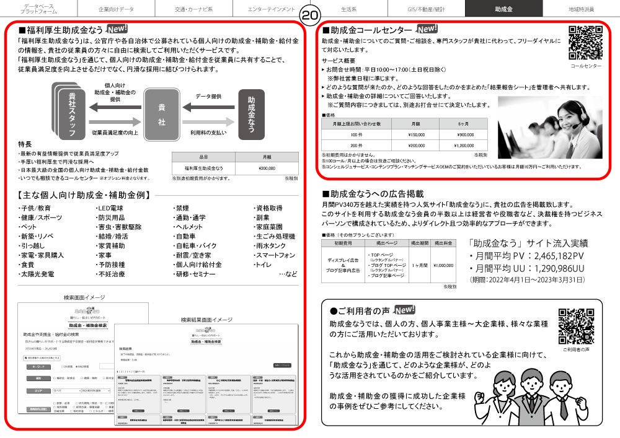Click the 研修・セミナー list item
The image size is (620, 438).
tap(194, 274)
